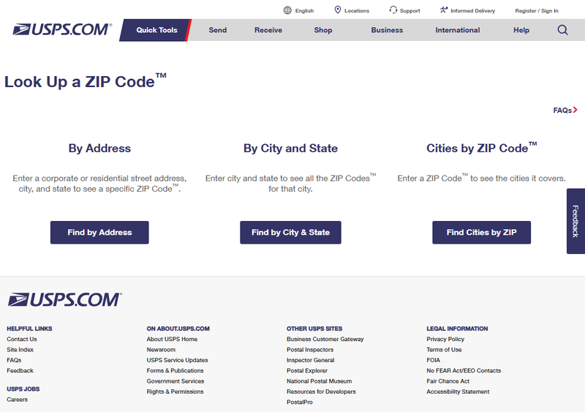This screenshot has width=585, height=412.
Task: Open the side Feedback tab
Action: pos(575,221)
